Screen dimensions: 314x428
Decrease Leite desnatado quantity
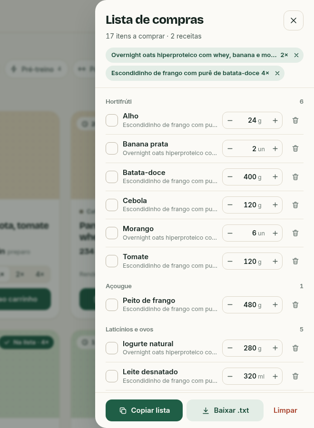pyautogui.click(x=230, y=376)
